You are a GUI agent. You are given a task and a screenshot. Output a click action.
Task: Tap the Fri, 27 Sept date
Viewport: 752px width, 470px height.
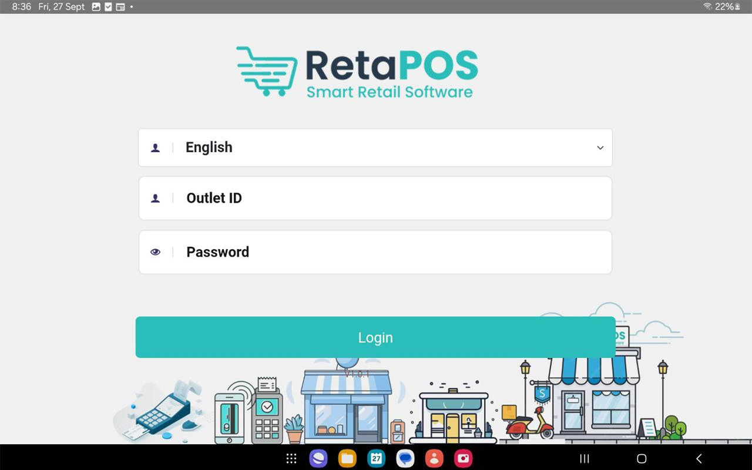point(62,7)
